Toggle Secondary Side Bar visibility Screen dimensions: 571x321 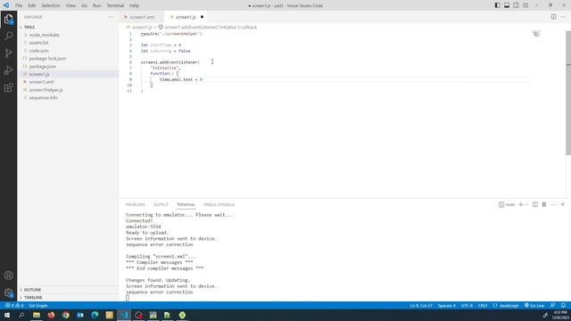click(x=516, y=5)
